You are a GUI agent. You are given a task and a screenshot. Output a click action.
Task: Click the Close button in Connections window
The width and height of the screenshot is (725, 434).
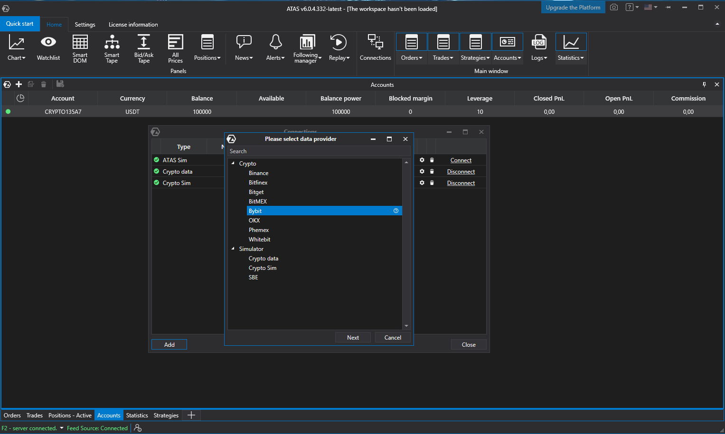click(469, 344)
